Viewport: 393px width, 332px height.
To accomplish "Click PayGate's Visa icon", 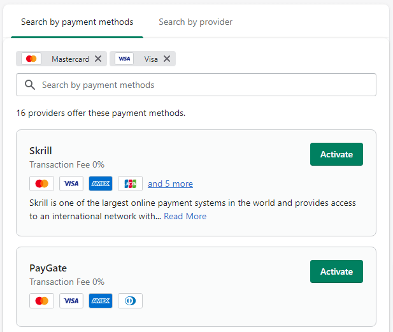I will [x=71, y=301].
